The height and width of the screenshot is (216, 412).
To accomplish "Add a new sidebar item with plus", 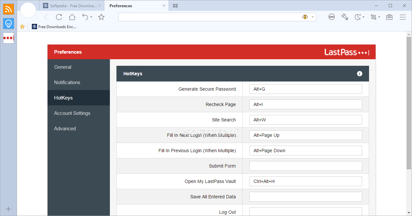I will (9, 209).
